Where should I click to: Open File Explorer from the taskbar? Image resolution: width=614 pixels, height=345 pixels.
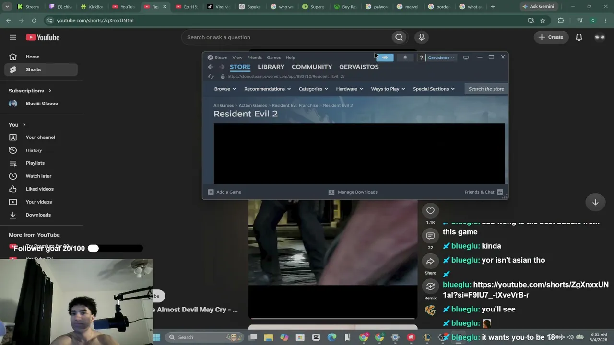[269, 337]
